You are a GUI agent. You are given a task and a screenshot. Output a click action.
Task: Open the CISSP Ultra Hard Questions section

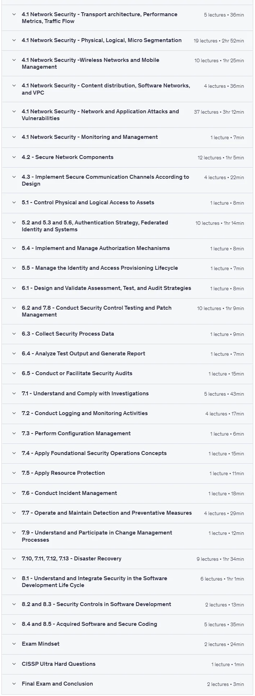pos(127,664)
